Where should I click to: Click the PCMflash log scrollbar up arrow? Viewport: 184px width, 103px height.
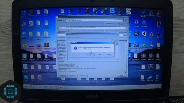click(x=126, y=41)
